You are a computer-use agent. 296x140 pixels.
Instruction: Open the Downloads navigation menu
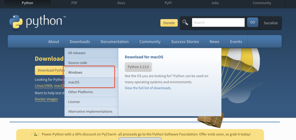point(80,41)
